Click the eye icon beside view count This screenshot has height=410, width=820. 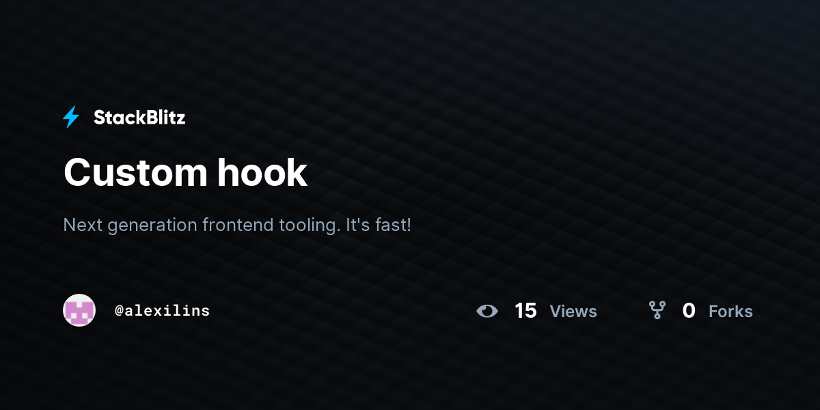(x=487, y=311)
